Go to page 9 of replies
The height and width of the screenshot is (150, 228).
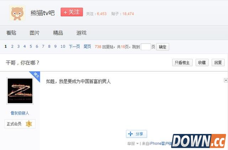[x=56, y=46]
